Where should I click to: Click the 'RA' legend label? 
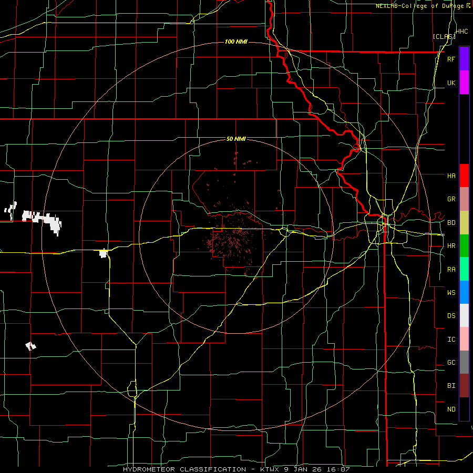coord(451,270)
